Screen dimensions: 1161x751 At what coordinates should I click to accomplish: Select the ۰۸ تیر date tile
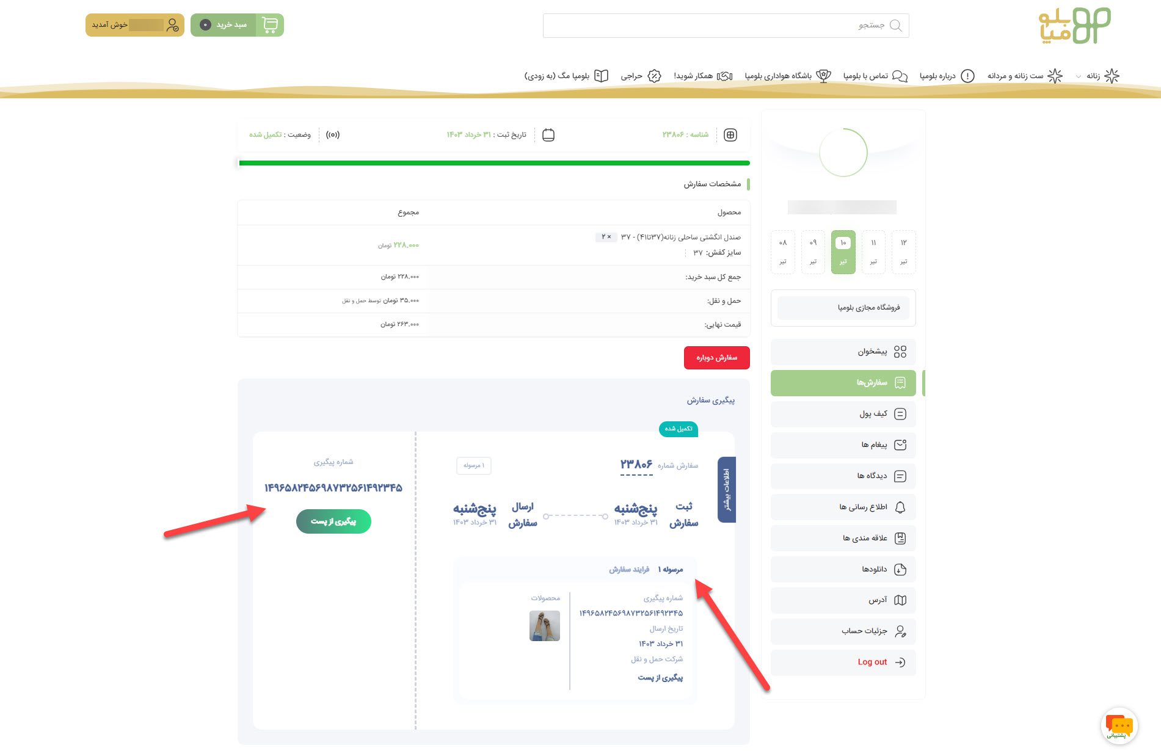click(782, 252)
